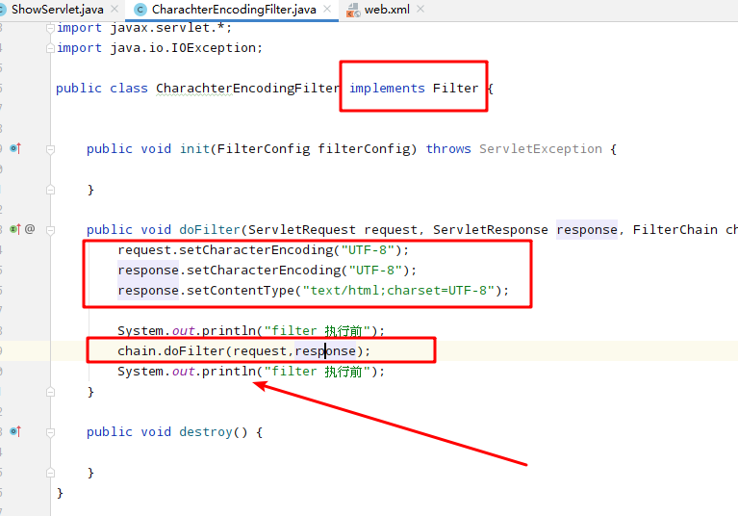Screen dimensions: 738x516
Task: Click ServletException in the throws clause
Action: pos(541,149)
